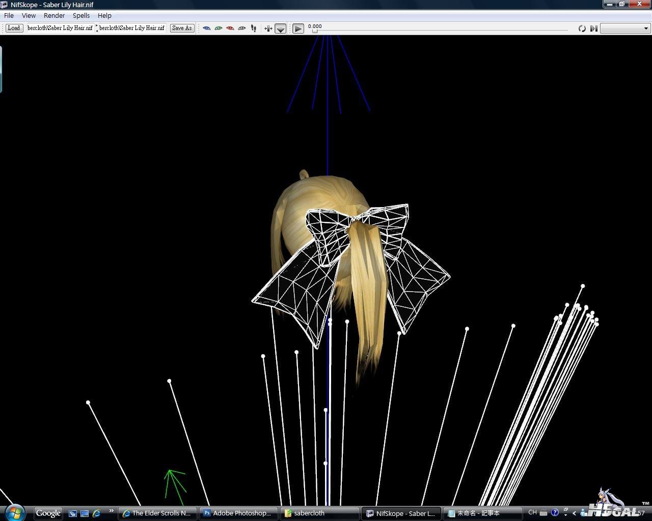Click the blue eye view icon

(206, 28)
